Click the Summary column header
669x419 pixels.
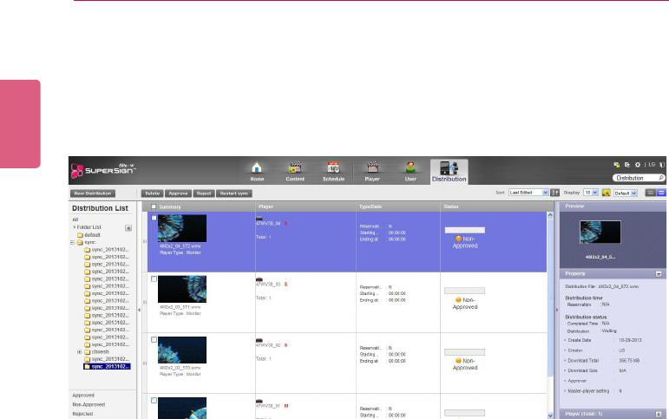[170, 207]
